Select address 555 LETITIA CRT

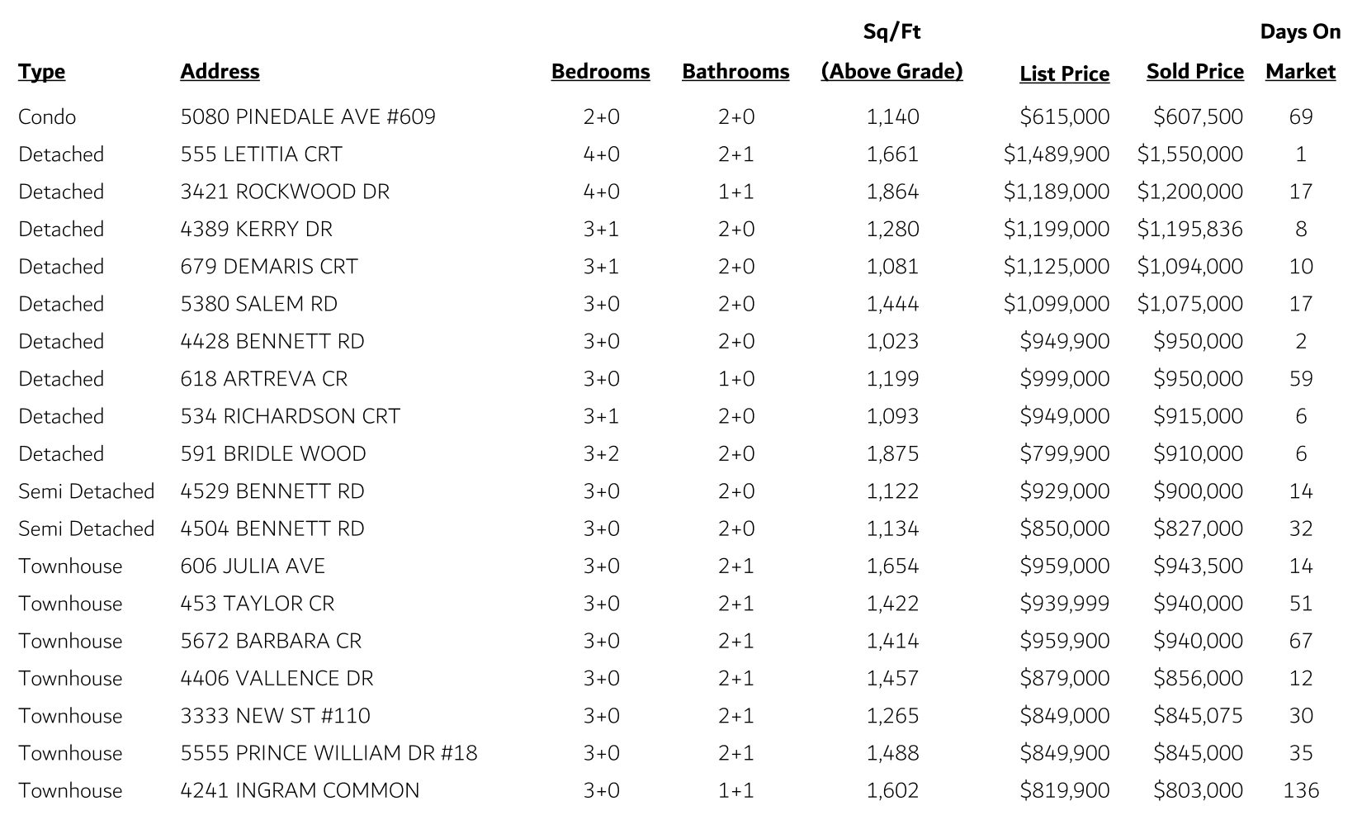click(x=261, y=154)
